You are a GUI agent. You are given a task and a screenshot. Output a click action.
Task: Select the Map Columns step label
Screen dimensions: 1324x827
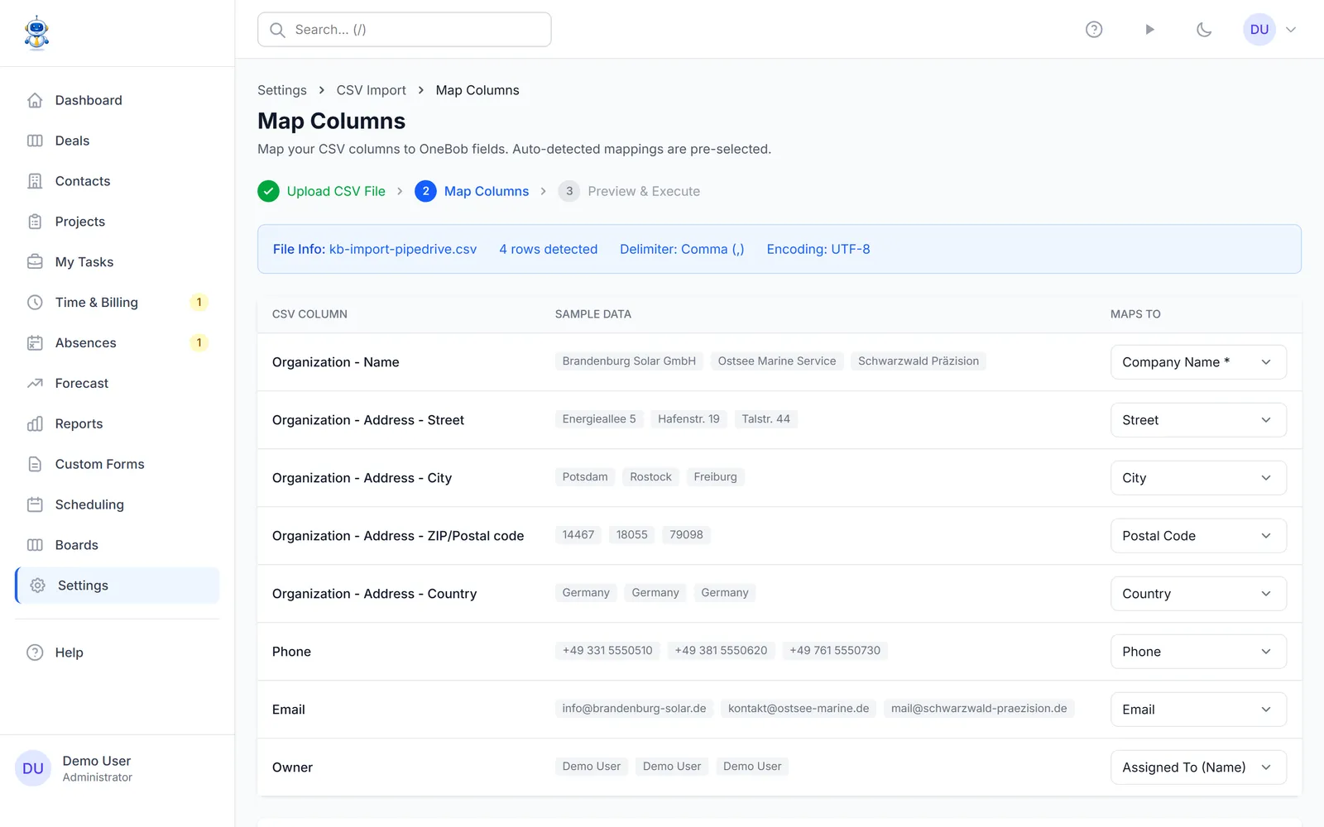[x=487, y=191]
